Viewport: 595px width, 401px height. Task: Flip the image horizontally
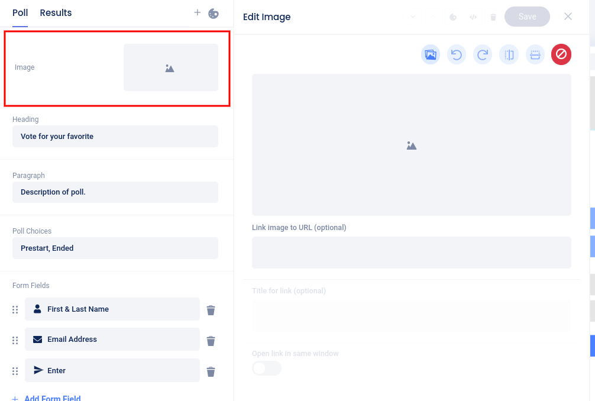[509, 55]
